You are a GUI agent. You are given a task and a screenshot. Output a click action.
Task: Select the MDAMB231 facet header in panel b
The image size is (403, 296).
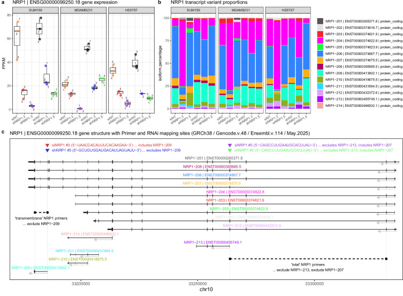point(240,10)
